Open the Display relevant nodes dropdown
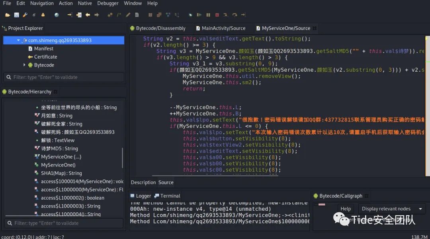 tap(392, 209)
